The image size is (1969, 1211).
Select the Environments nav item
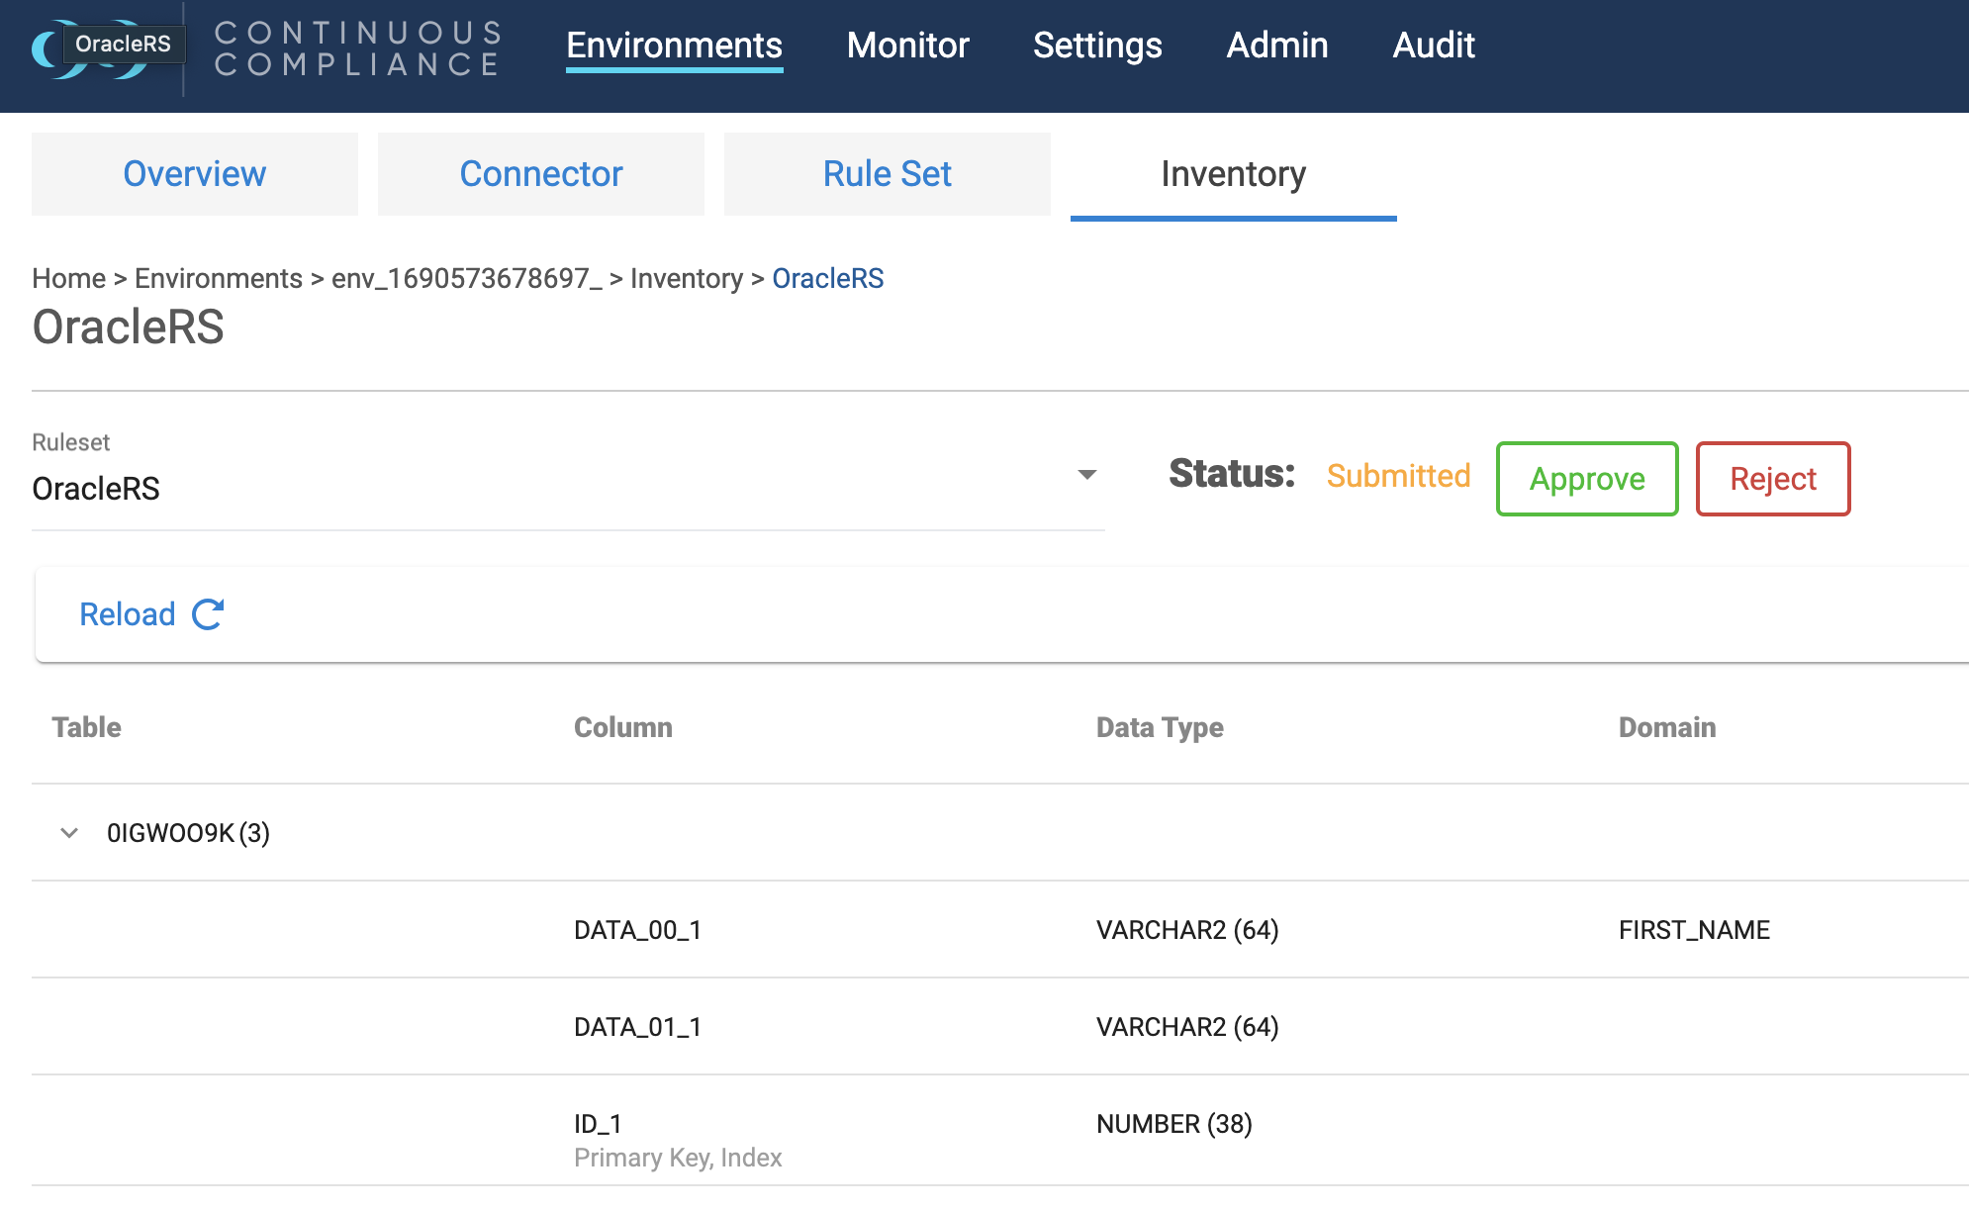(x=674, y=46)
